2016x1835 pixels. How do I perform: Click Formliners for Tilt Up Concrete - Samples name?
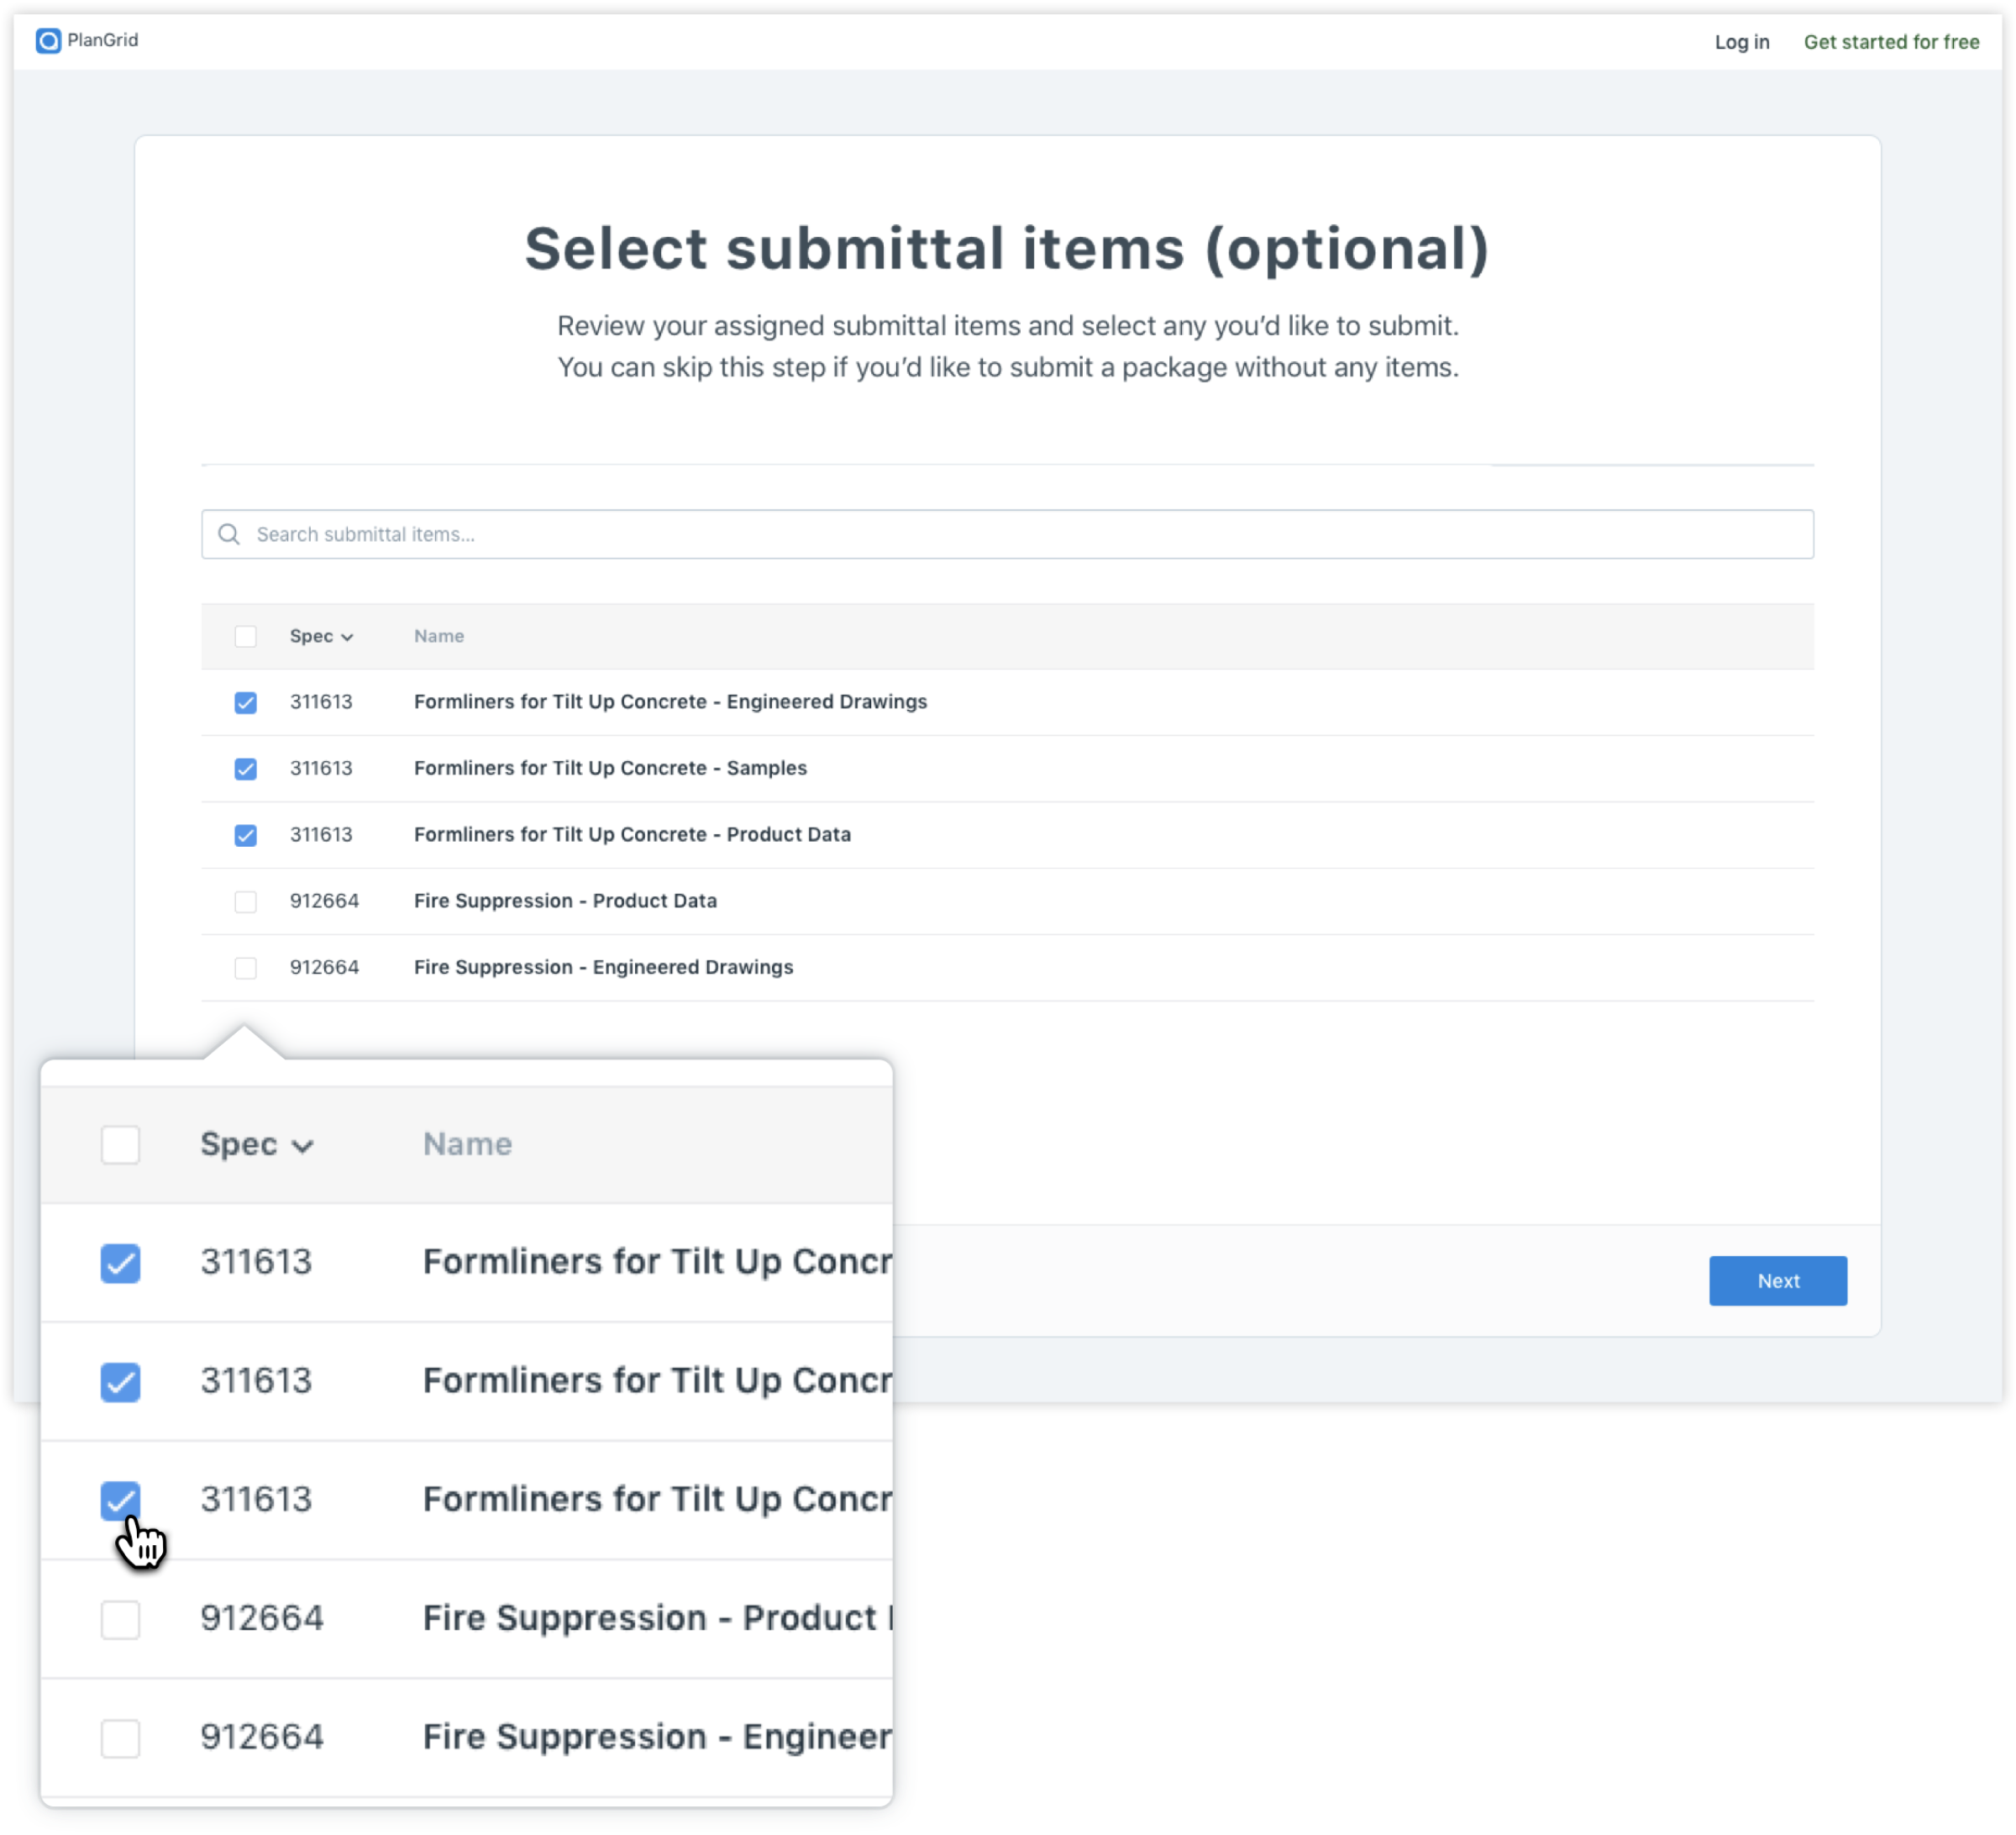pyautogui.click(x=610, y=768)
